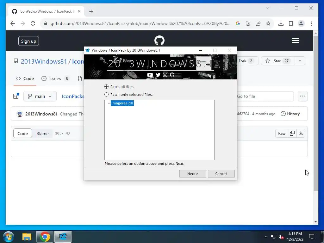Image resolution: width=324 pixels, height=243 pixels.
Task: Close the IconPacks browser tab
Action: tap(79, 11)
